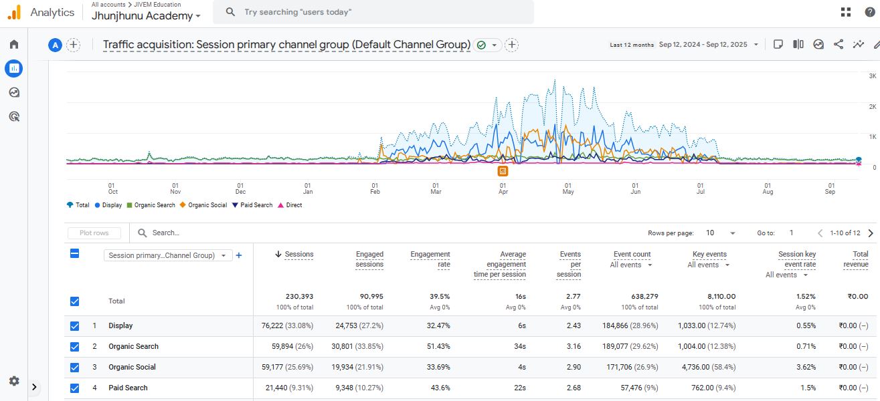Add report filter plus icon after title

click(x=512, y=45)
